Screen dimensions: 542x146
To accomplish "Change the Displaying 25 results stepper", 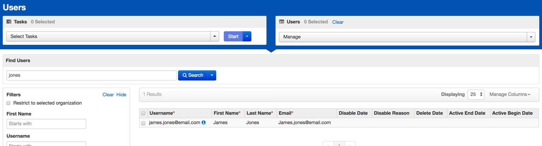I will [x=476, y=94].
